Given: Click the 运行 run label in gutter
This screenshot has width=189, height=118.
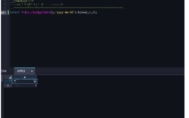Looking at the screenshot, I should pos(3,12).
